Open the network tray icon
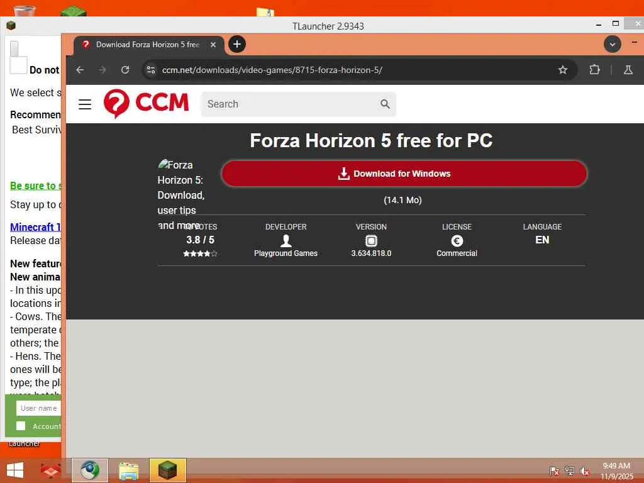644x483 pixels. (x=569, y=471)
